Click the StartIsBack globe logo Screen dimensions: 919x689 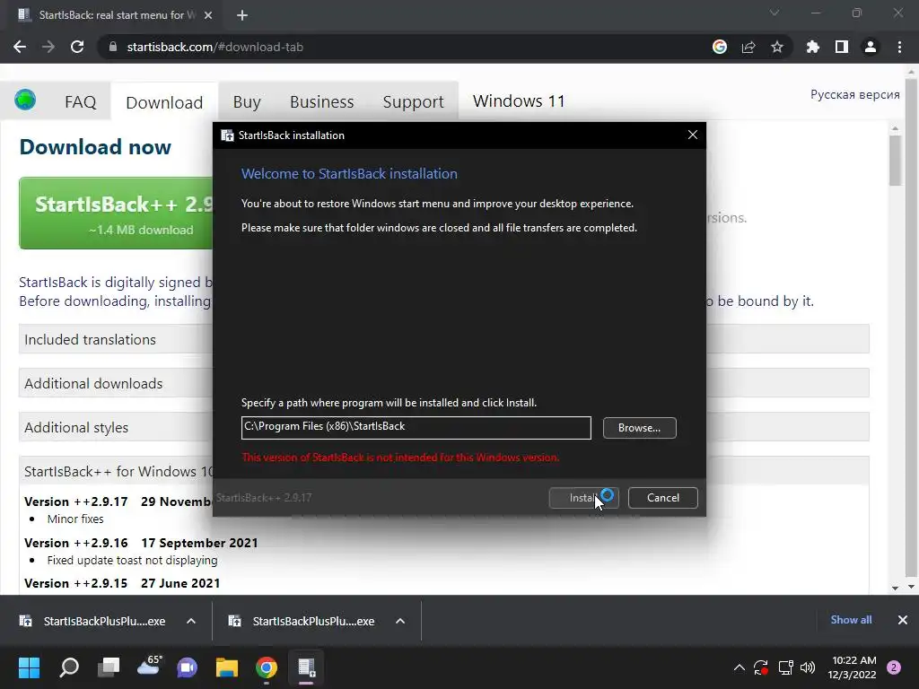[x=25, y=100]
